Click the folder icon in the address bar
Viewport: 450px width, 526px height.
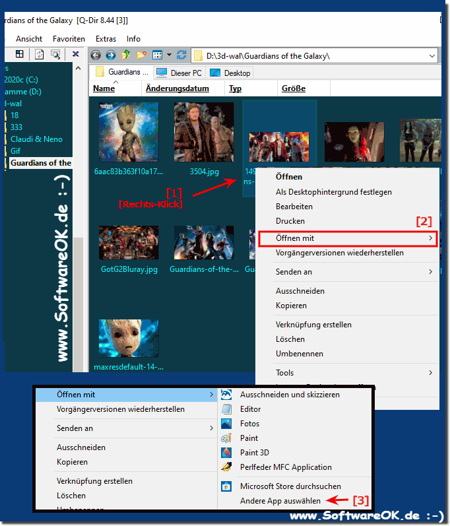pos(199,55)
